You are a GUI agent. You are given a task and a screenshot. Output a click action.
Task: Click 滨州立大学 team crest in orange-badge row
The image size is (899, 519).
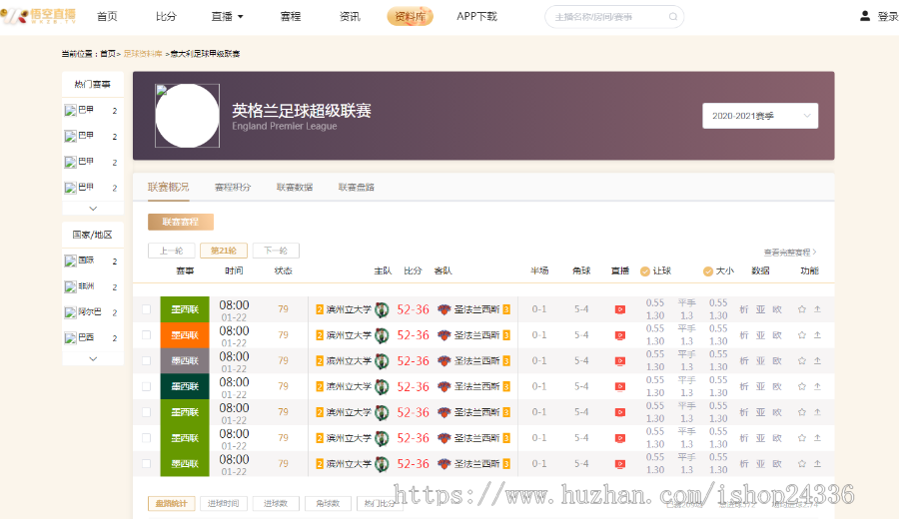click(382, 335)
